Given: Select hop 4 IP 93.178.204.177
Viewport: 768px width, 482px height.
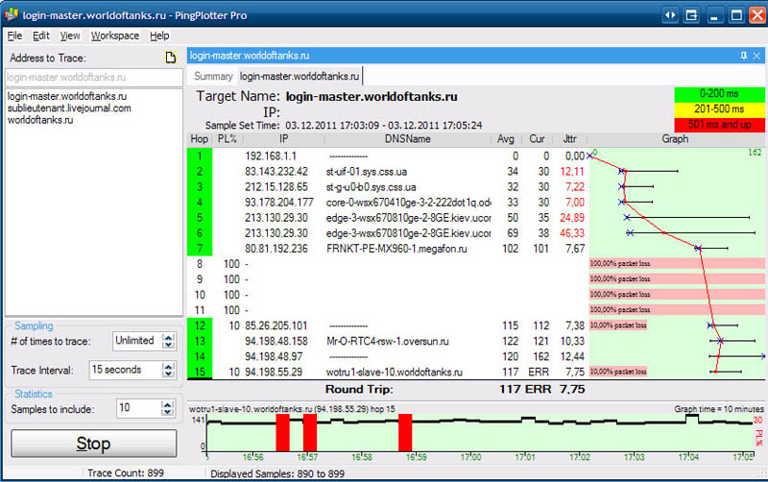Looking at the screenshot, I should coord(279,203).
